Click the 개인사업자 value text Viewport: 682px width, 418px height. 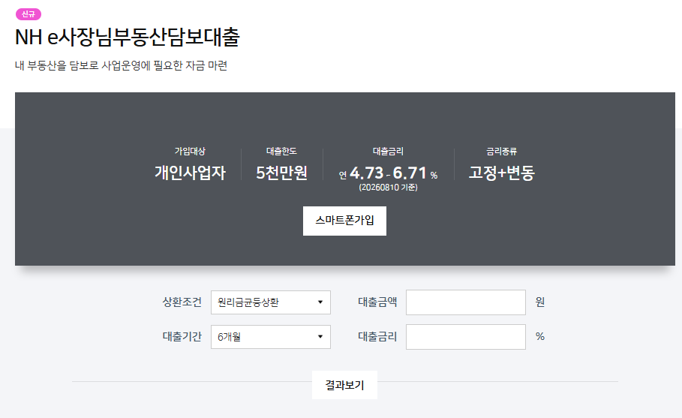pos(190,173)
